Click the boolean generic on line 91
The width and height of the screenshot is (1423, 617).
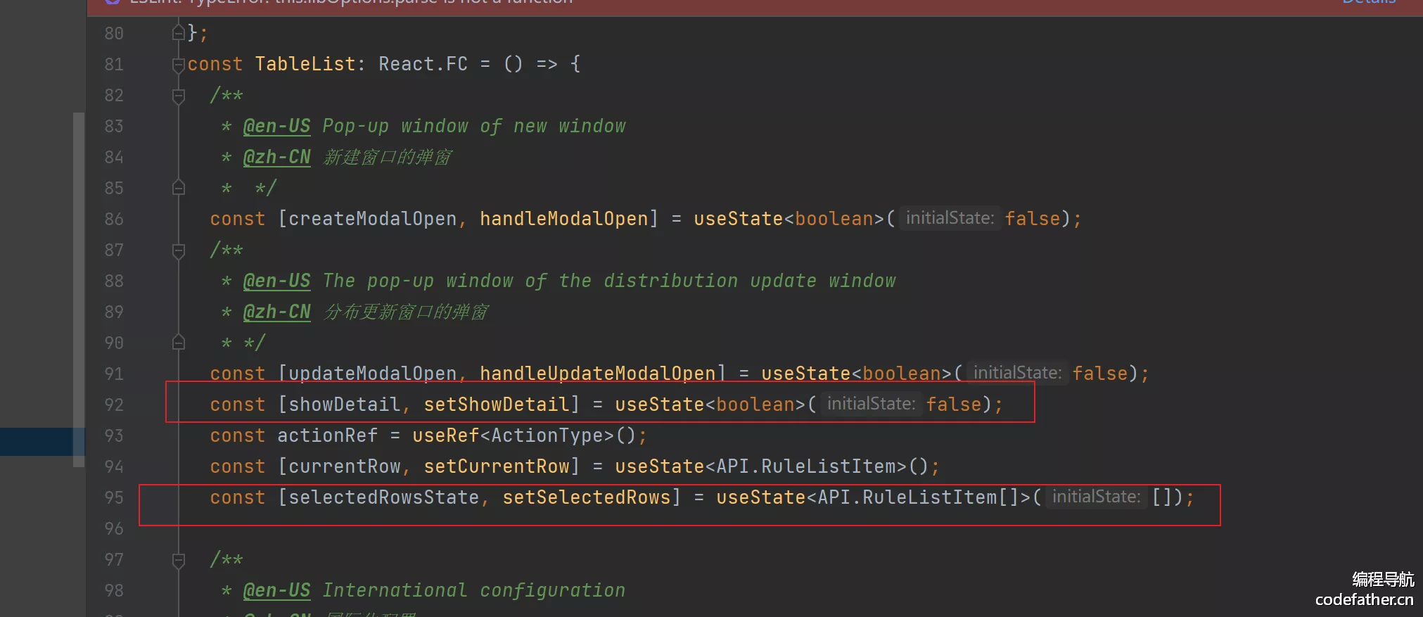tap(902, 374)
